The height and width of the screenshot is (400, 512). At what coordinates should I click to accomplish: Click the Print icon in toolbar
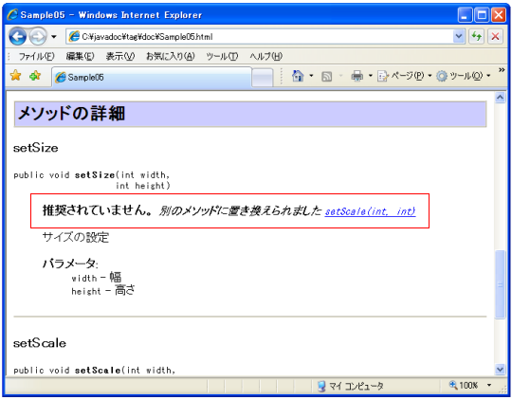[x=357, y=76]
